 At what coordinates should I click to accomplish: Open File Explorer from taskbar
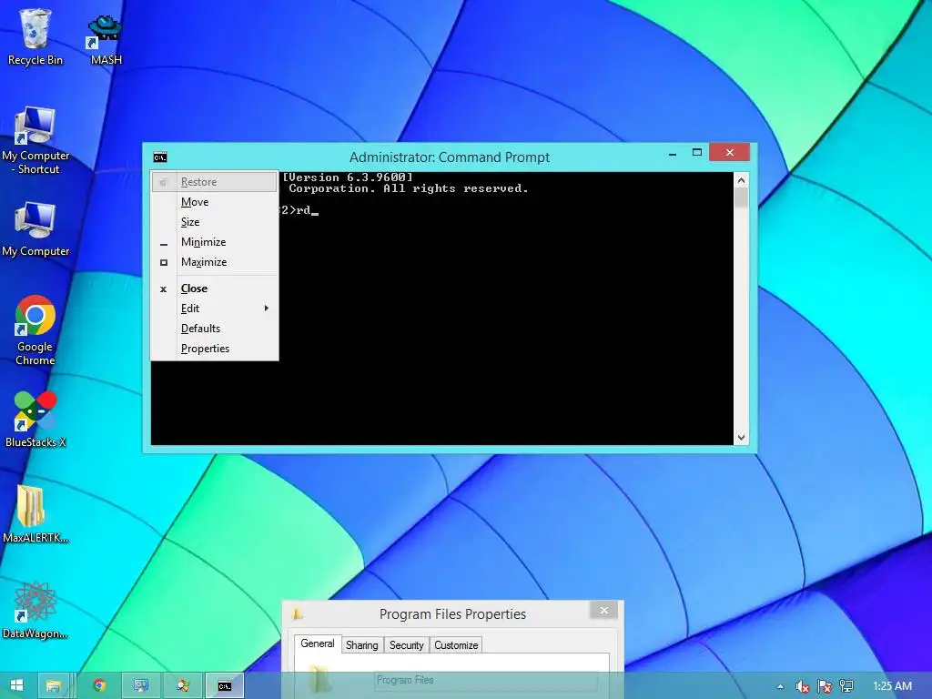(54, 685)
